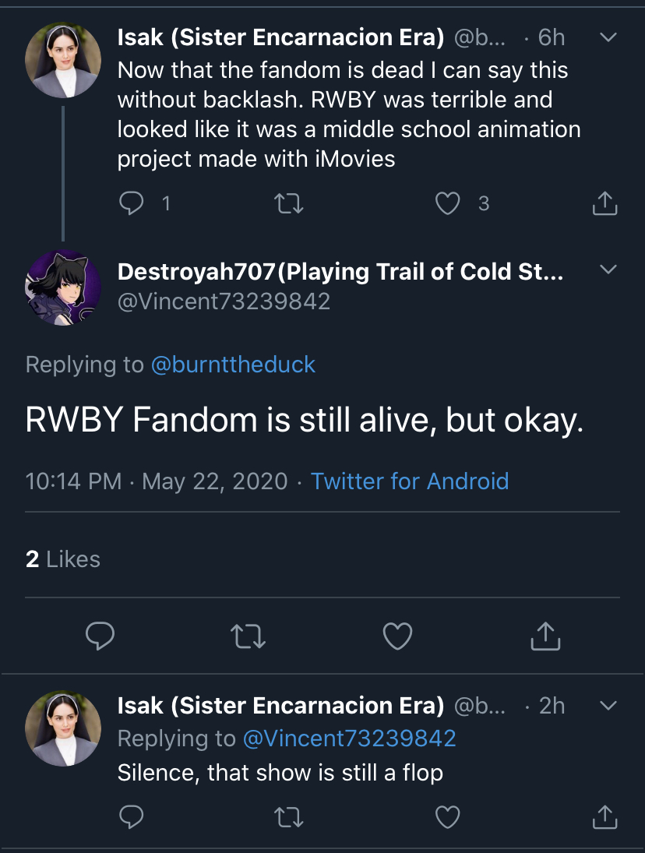Screen dimensions: 645x853
Task: Open options chevron on Destroyah707's tweet
Action: point(608,270)
